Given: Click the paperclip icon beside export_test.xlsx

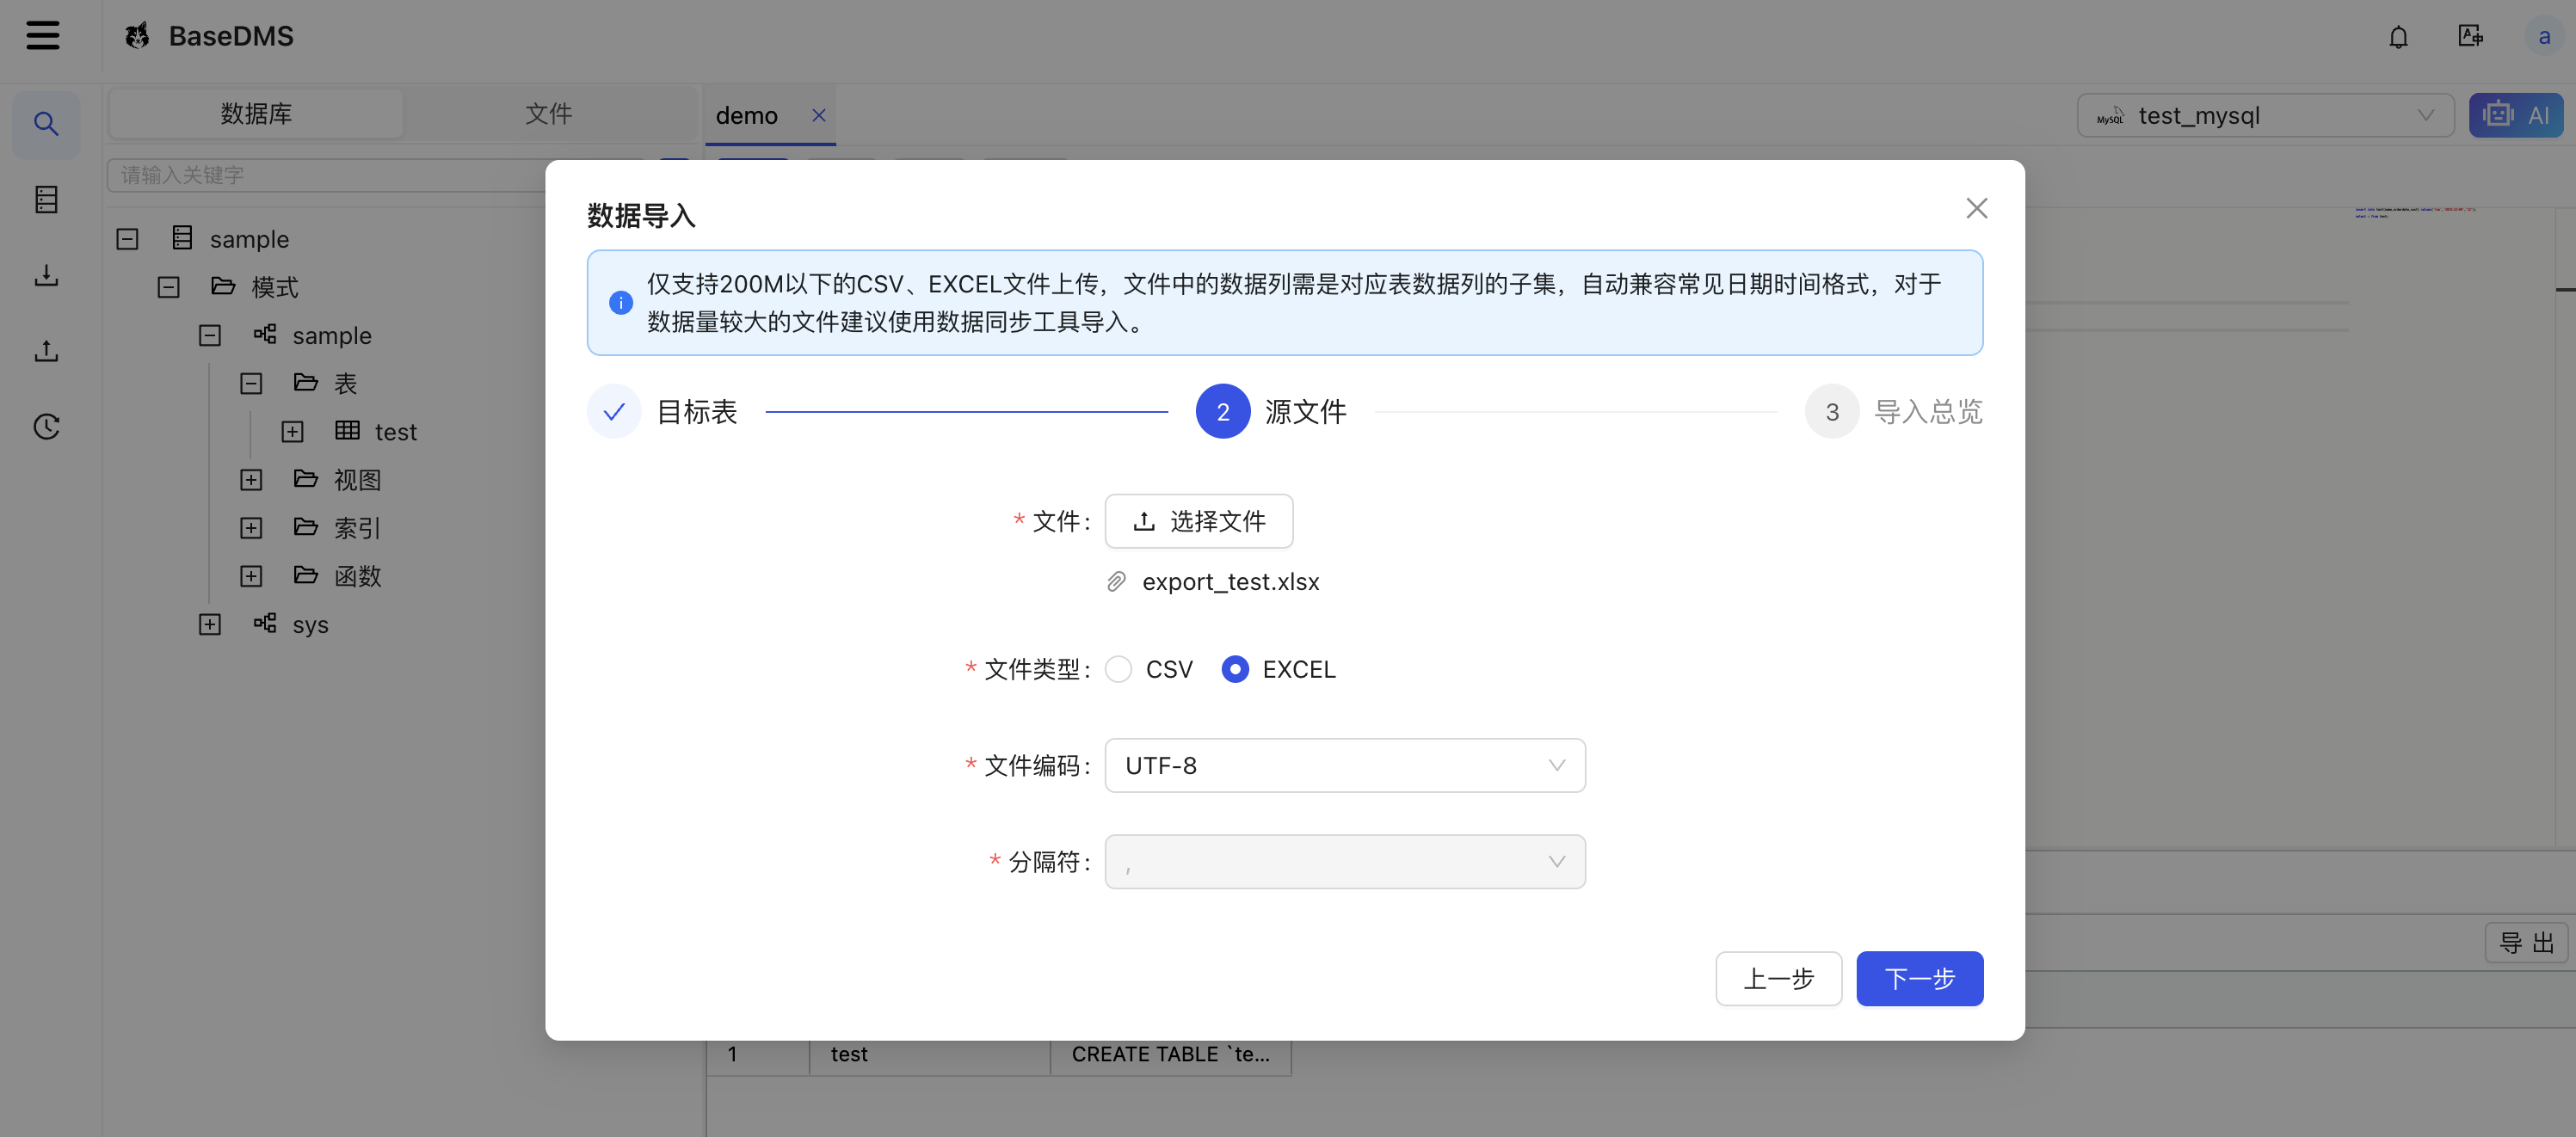Looking at the screenshot, I should pyautogui.click(x=1116, y=581).
